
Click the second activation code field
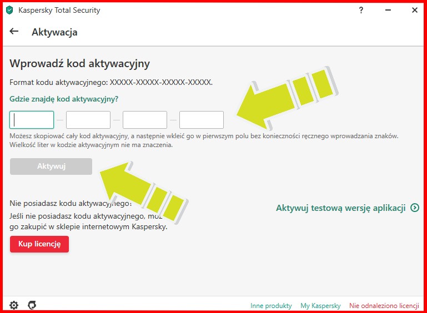88,120
